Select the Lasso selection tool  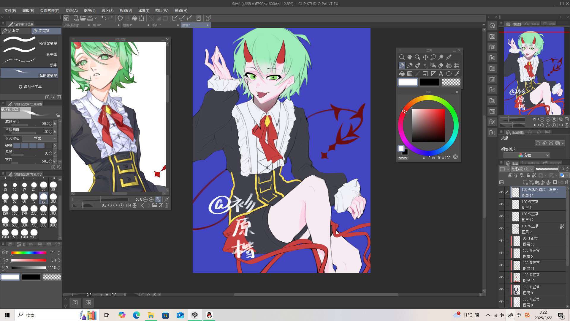point(433,57)
